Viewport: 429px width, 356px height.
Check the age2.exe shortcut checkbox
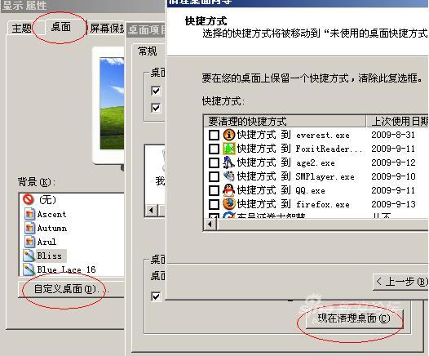(x=214, y=162)
